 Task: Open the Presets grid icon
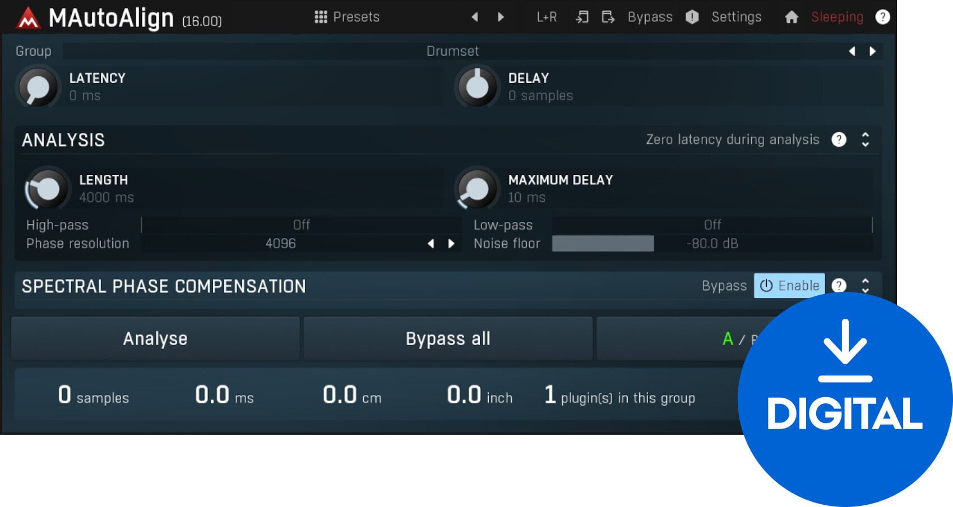coord(321,17)
